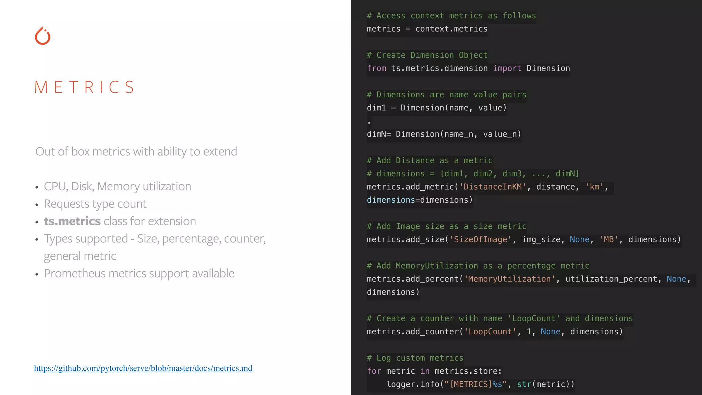The image size is (702, 395).
Task: Click 'Out of box metrics' subtitle text
Action: pos(136,151)
